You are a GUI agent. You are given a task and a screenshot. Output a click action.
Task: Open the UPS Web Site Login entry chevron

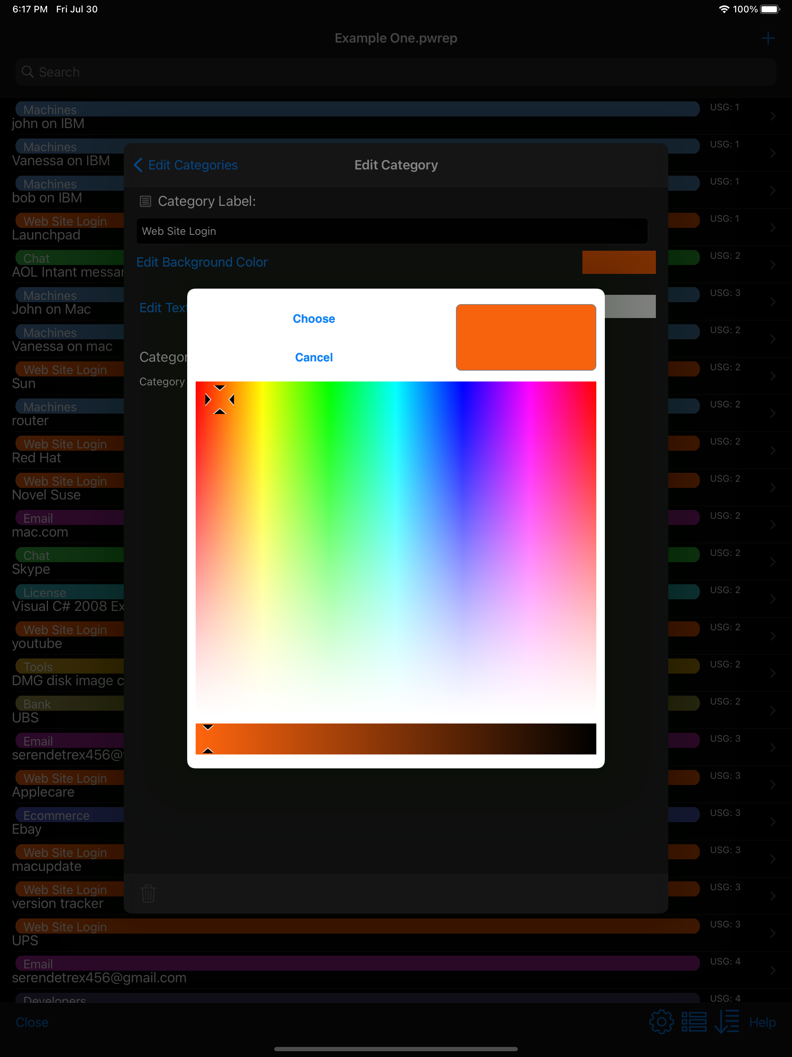click(x=773, y=932)
